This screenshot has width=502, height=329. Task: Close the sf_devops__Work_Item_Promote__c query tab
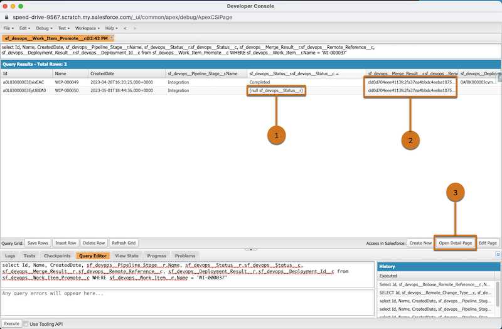(x=111, y=38)
